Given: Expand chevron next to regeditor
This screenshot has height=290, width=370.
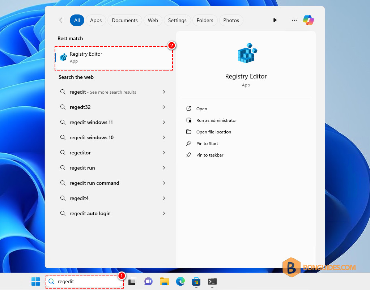Looking at the screenshot, I should click(164, 153).
